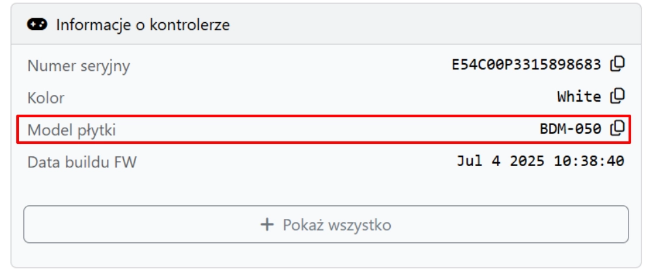Click the plus icon beside Pokaż wszystko
Screen dimensions: 652x271
[x=266, y=225]
